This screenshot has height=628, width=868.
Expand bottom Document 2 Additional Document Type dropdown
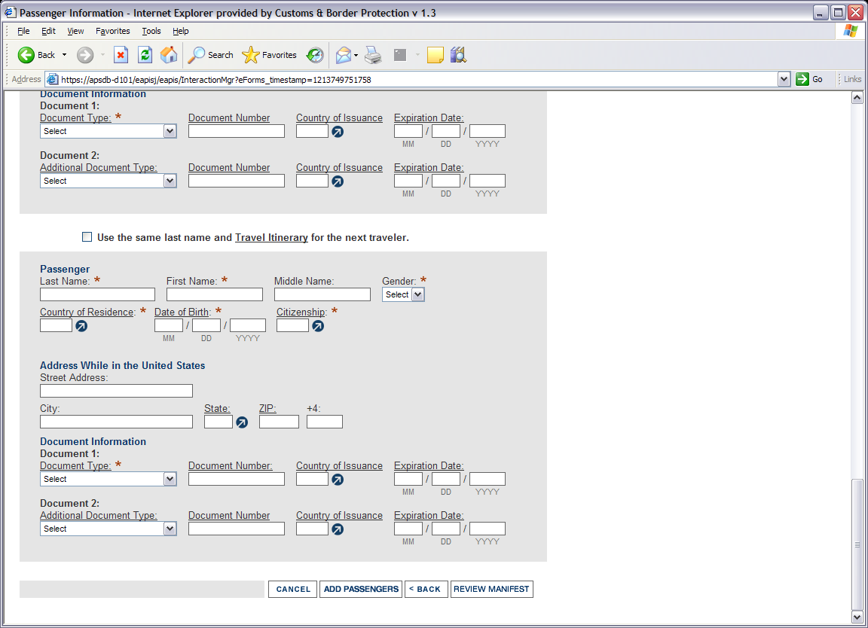pos(170,529)
